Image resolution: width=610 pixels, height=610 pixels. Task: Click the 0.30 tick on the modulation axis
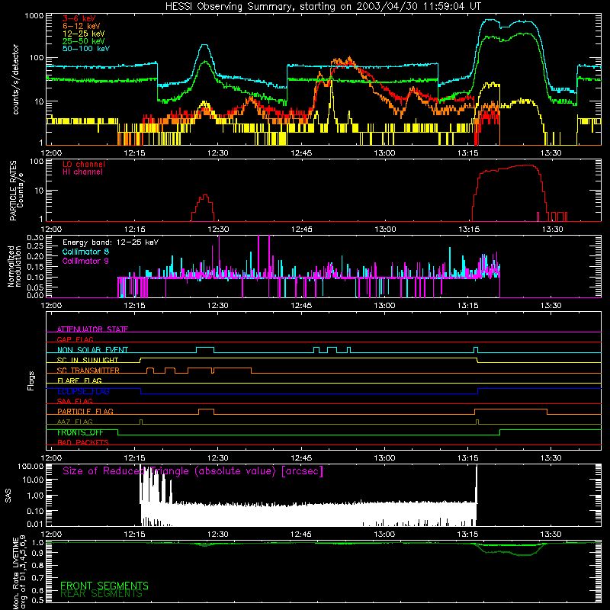[x=35, y=238]
